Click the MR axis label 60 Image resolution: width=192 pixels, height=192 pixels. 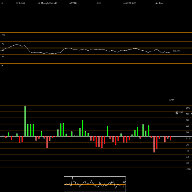click(187, 120)
